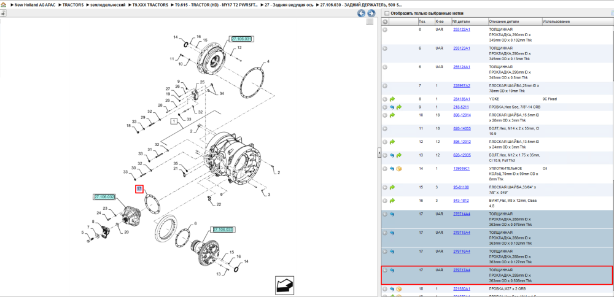Go to previous diagram with back arrow
Image resolution: width=614 pixels, height=297 pixels.
click(361, 13)
